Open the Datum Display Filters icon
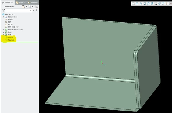This screenshot has height=113, width=172. click(163, 4)
